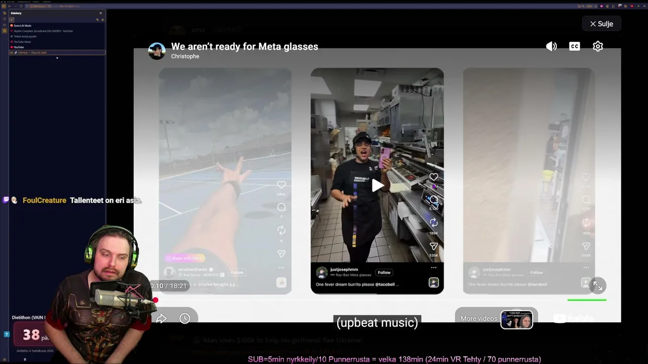The image size is (648, 364).
Task: Add to Watch Later with the clock icon
Action: 185,318
